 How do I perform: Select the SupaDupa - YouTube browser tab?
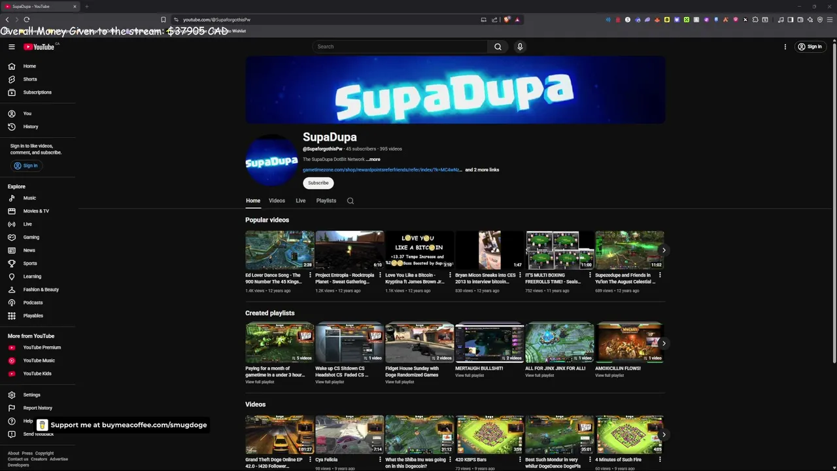click(x=41, y=7)
